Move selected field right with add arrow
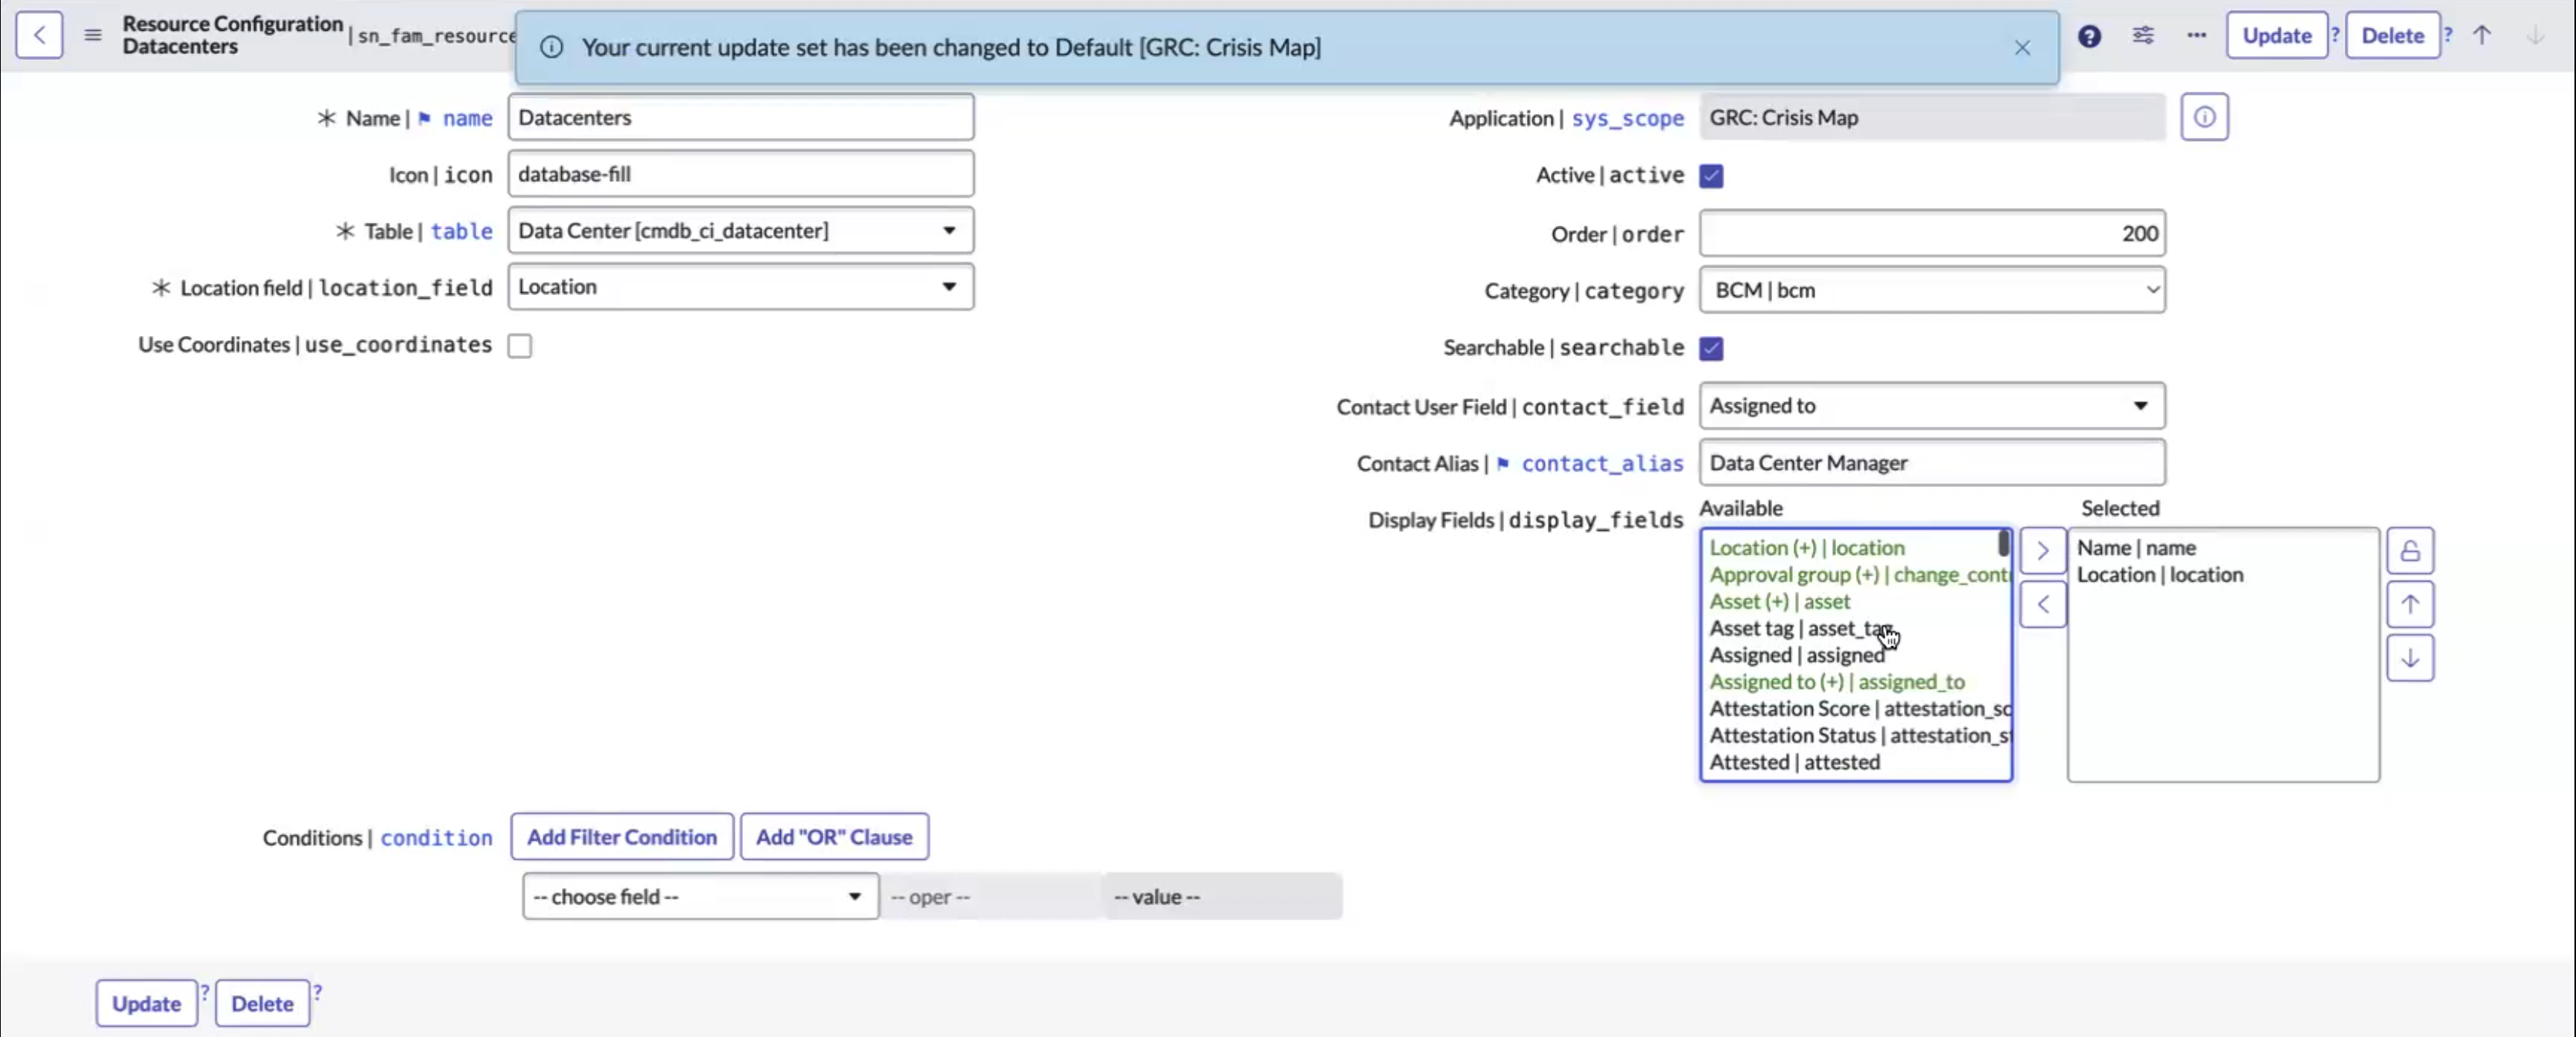 point(2042,551)
